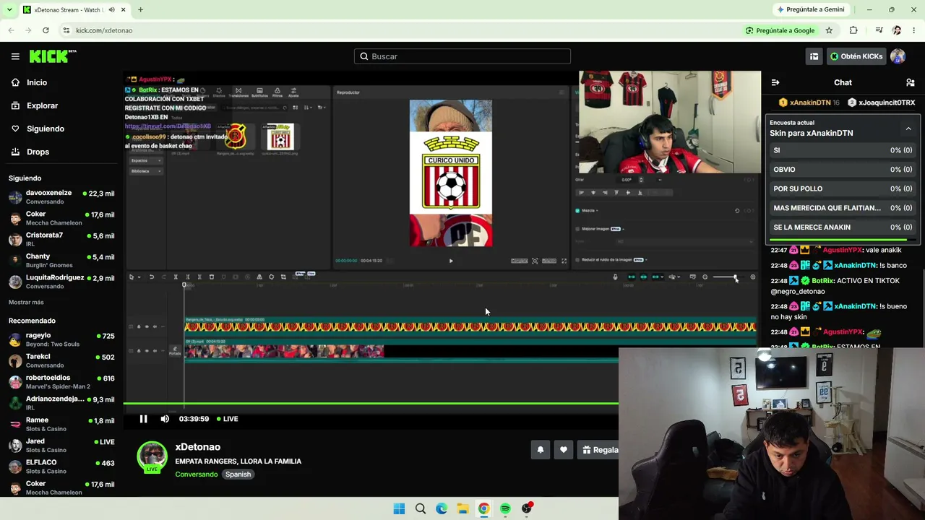The height and width of the screenshot is (520, 925).
Task: Mute the tab via speaker icon
Action: tap(111, 9)
